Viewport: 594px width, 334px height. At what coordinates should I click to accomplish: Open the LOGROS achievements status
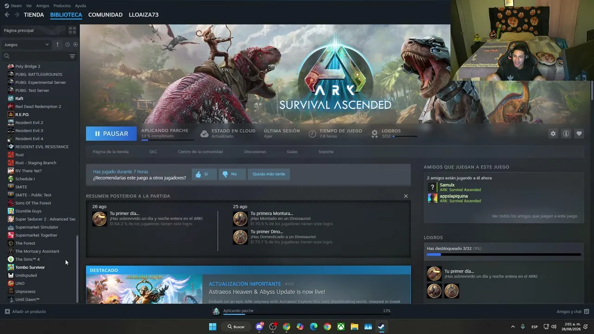pos(394,134)
